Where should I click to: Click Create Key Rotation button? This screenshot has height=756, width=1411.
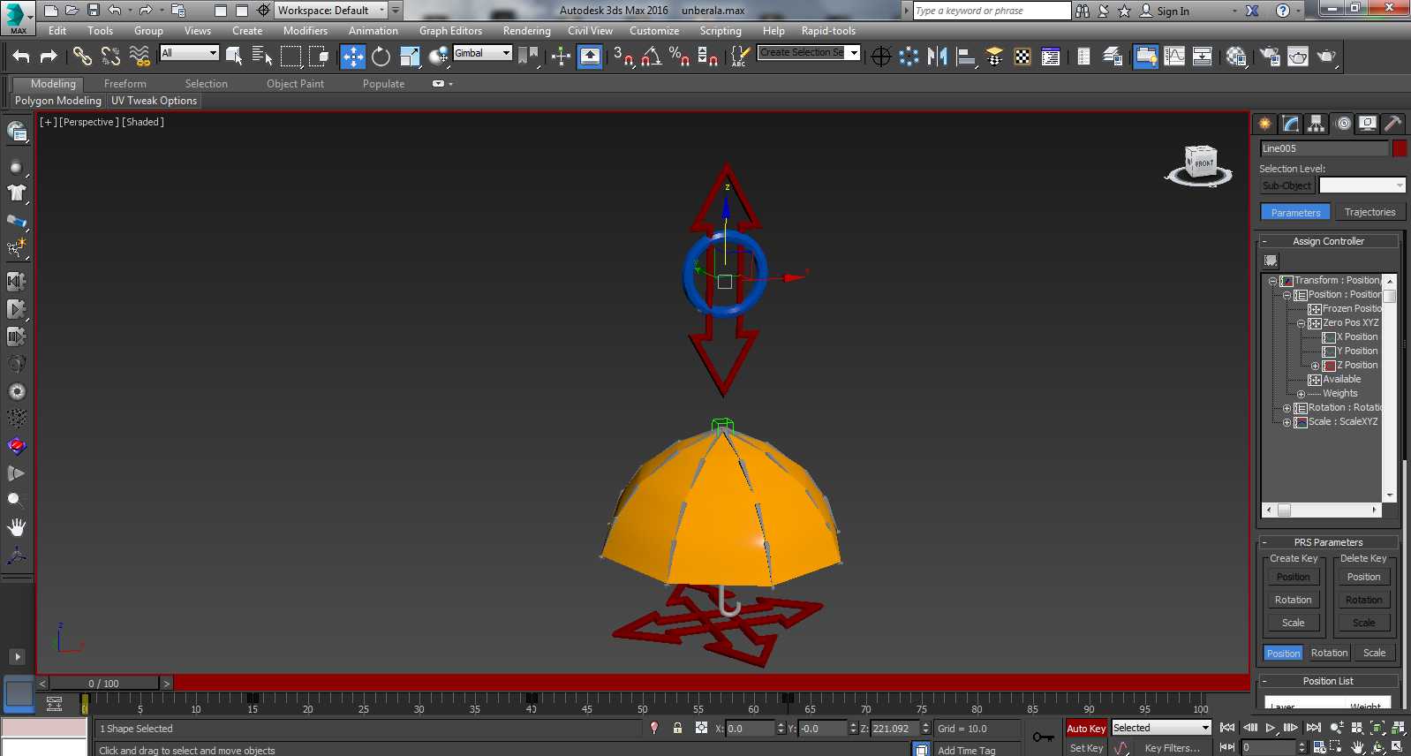[1294, 600]
